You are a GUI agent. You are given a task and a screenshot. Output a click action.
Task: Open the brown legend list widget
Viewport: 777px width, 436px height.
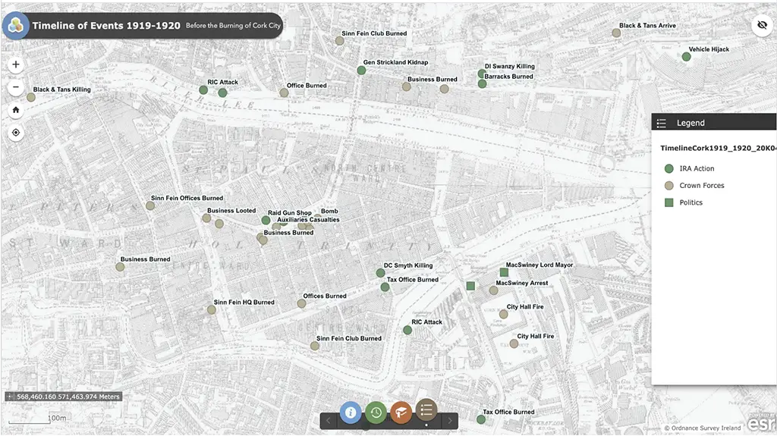[426, 409]
